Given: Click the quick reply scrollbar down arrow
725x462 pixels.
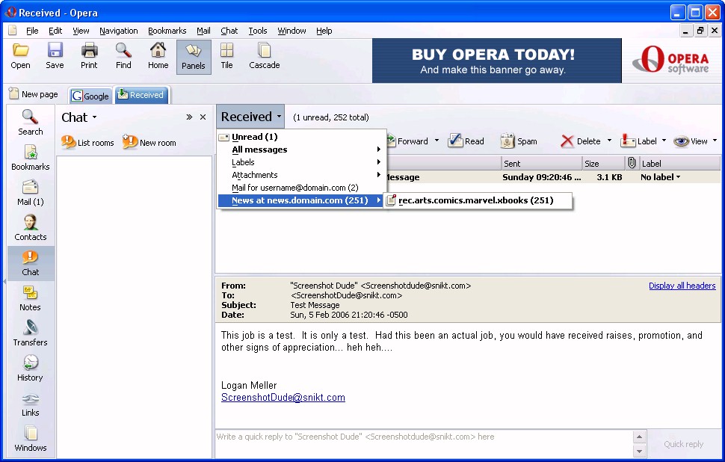Looking at the screenshot, I should (x=639, y=451).
